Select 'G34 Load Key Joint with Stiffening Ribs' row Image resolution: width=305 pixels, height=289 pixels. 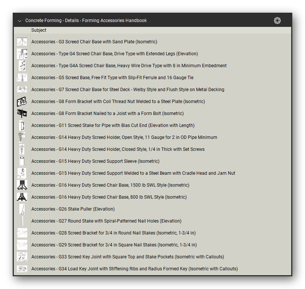pos(152,269)
